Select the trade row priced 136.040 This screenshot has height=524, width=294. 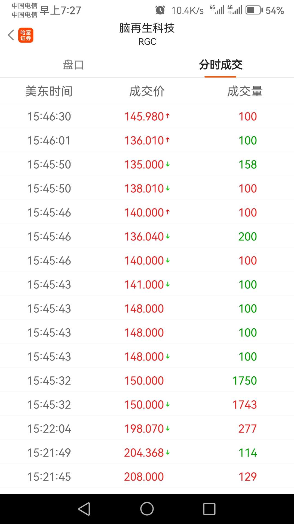(147, 236)
